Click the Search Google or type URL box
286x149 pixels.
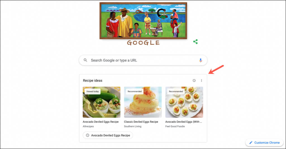142,60
